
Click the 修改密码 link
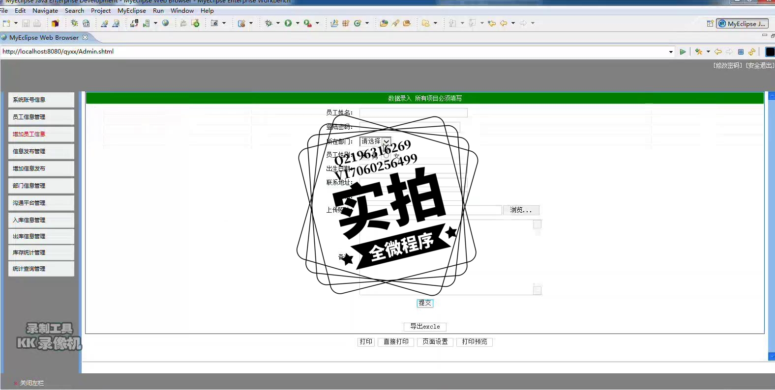[x=728, y=65]
